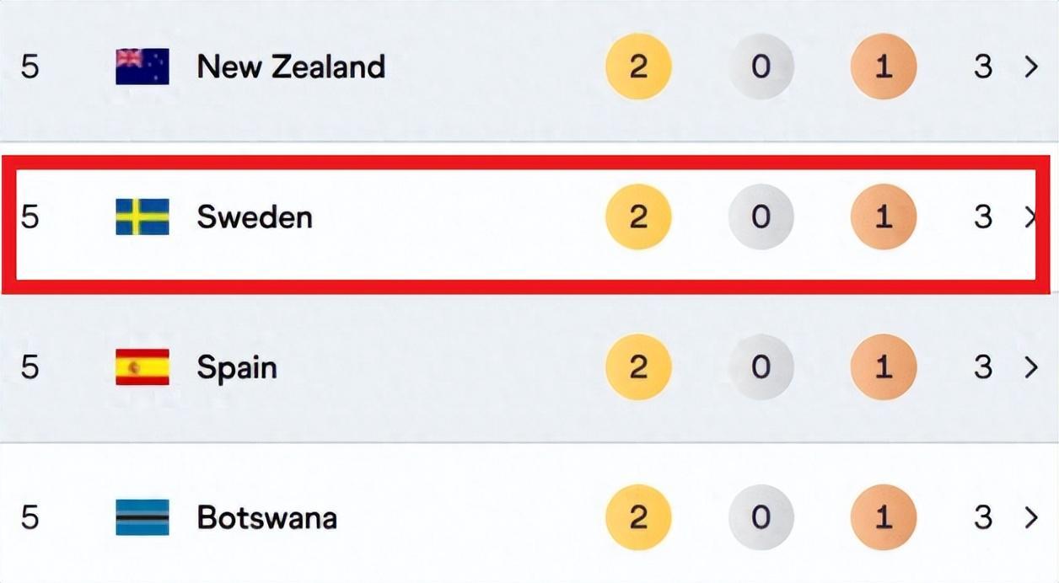
Task: Click Spain's total medal number
Action: [983, 367]
